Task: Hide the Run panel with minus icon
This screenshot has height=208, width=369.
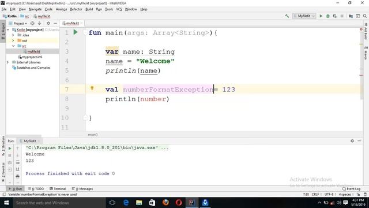Action: [359, 141]
